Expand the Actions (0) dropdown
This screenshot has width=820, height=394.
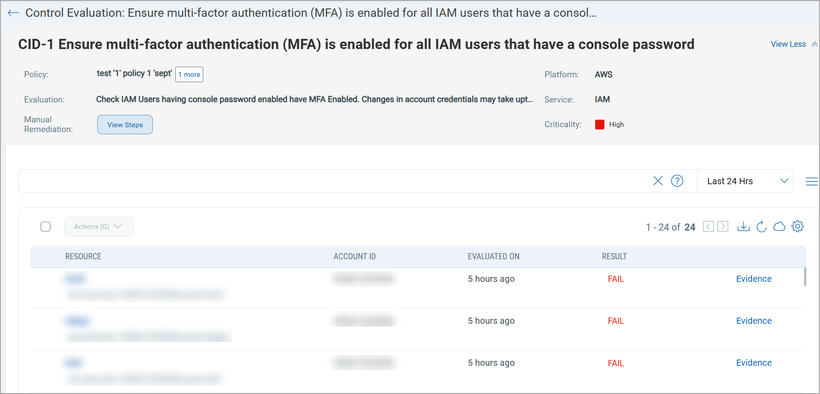coord(99,227)
